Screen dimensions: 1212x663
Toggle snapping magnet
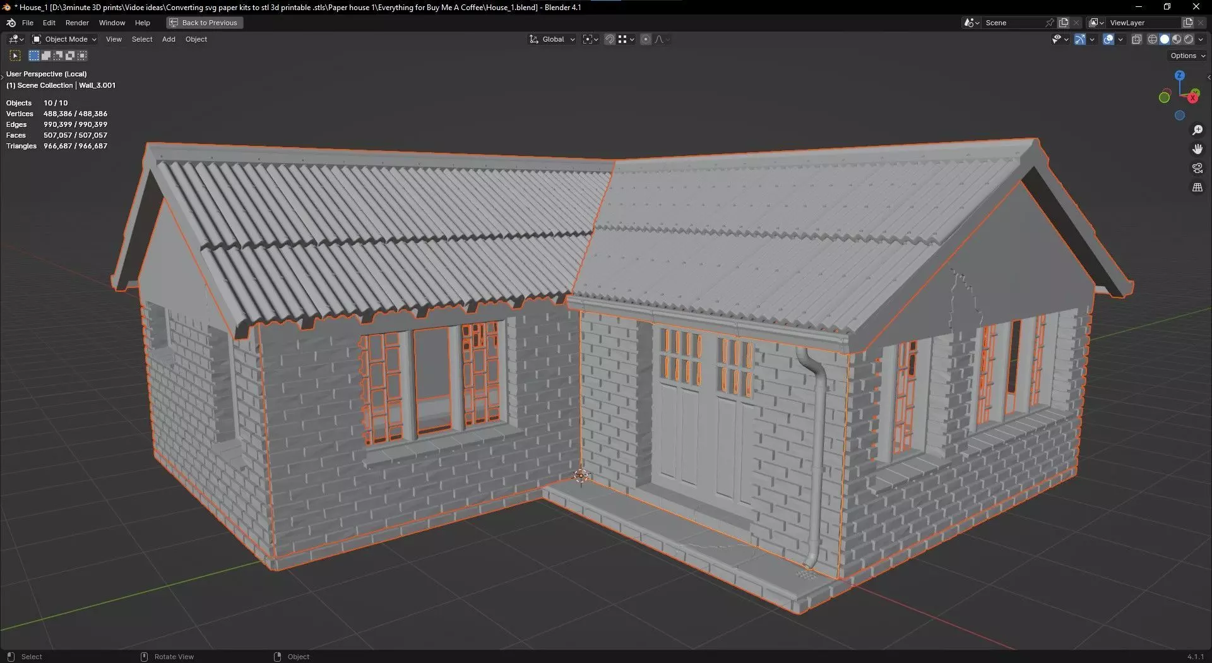pos(610,39)
